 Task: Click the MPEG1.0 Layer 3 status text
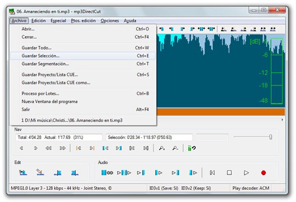pyautogui.click(x=62, y=188)
